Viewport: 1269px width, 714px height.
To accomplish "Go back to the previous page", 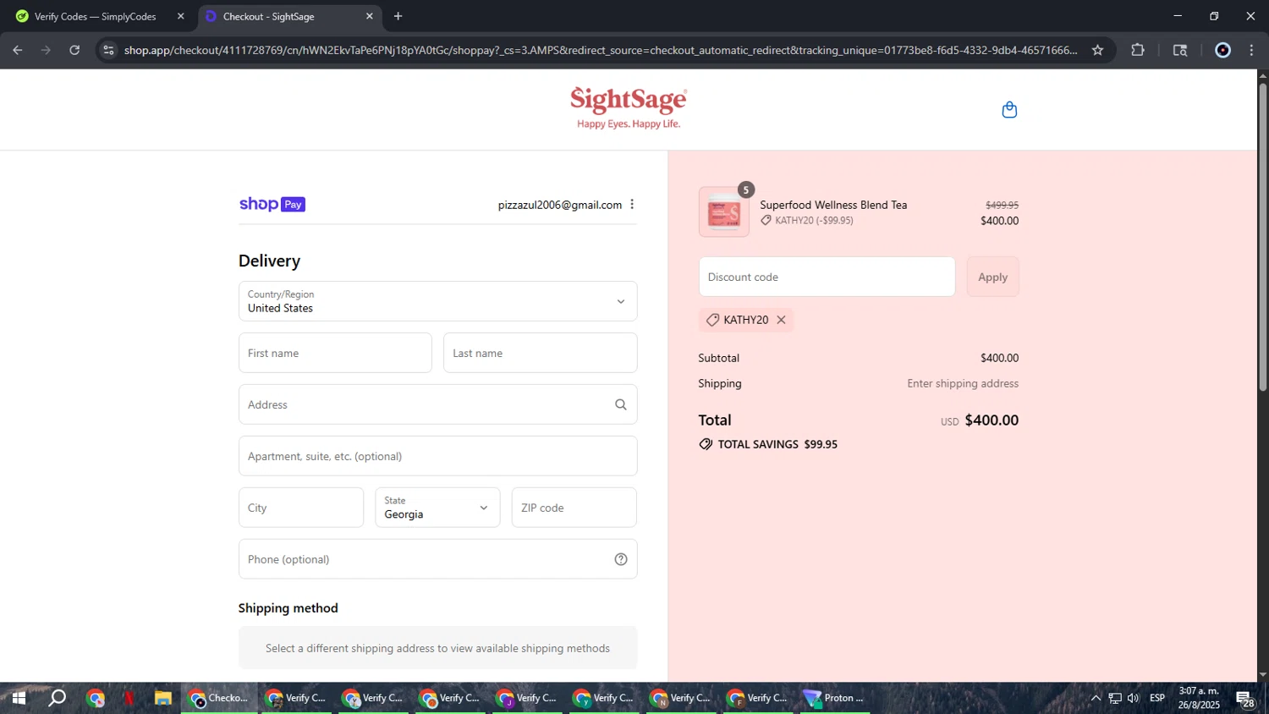I will [x=18, y=50].
